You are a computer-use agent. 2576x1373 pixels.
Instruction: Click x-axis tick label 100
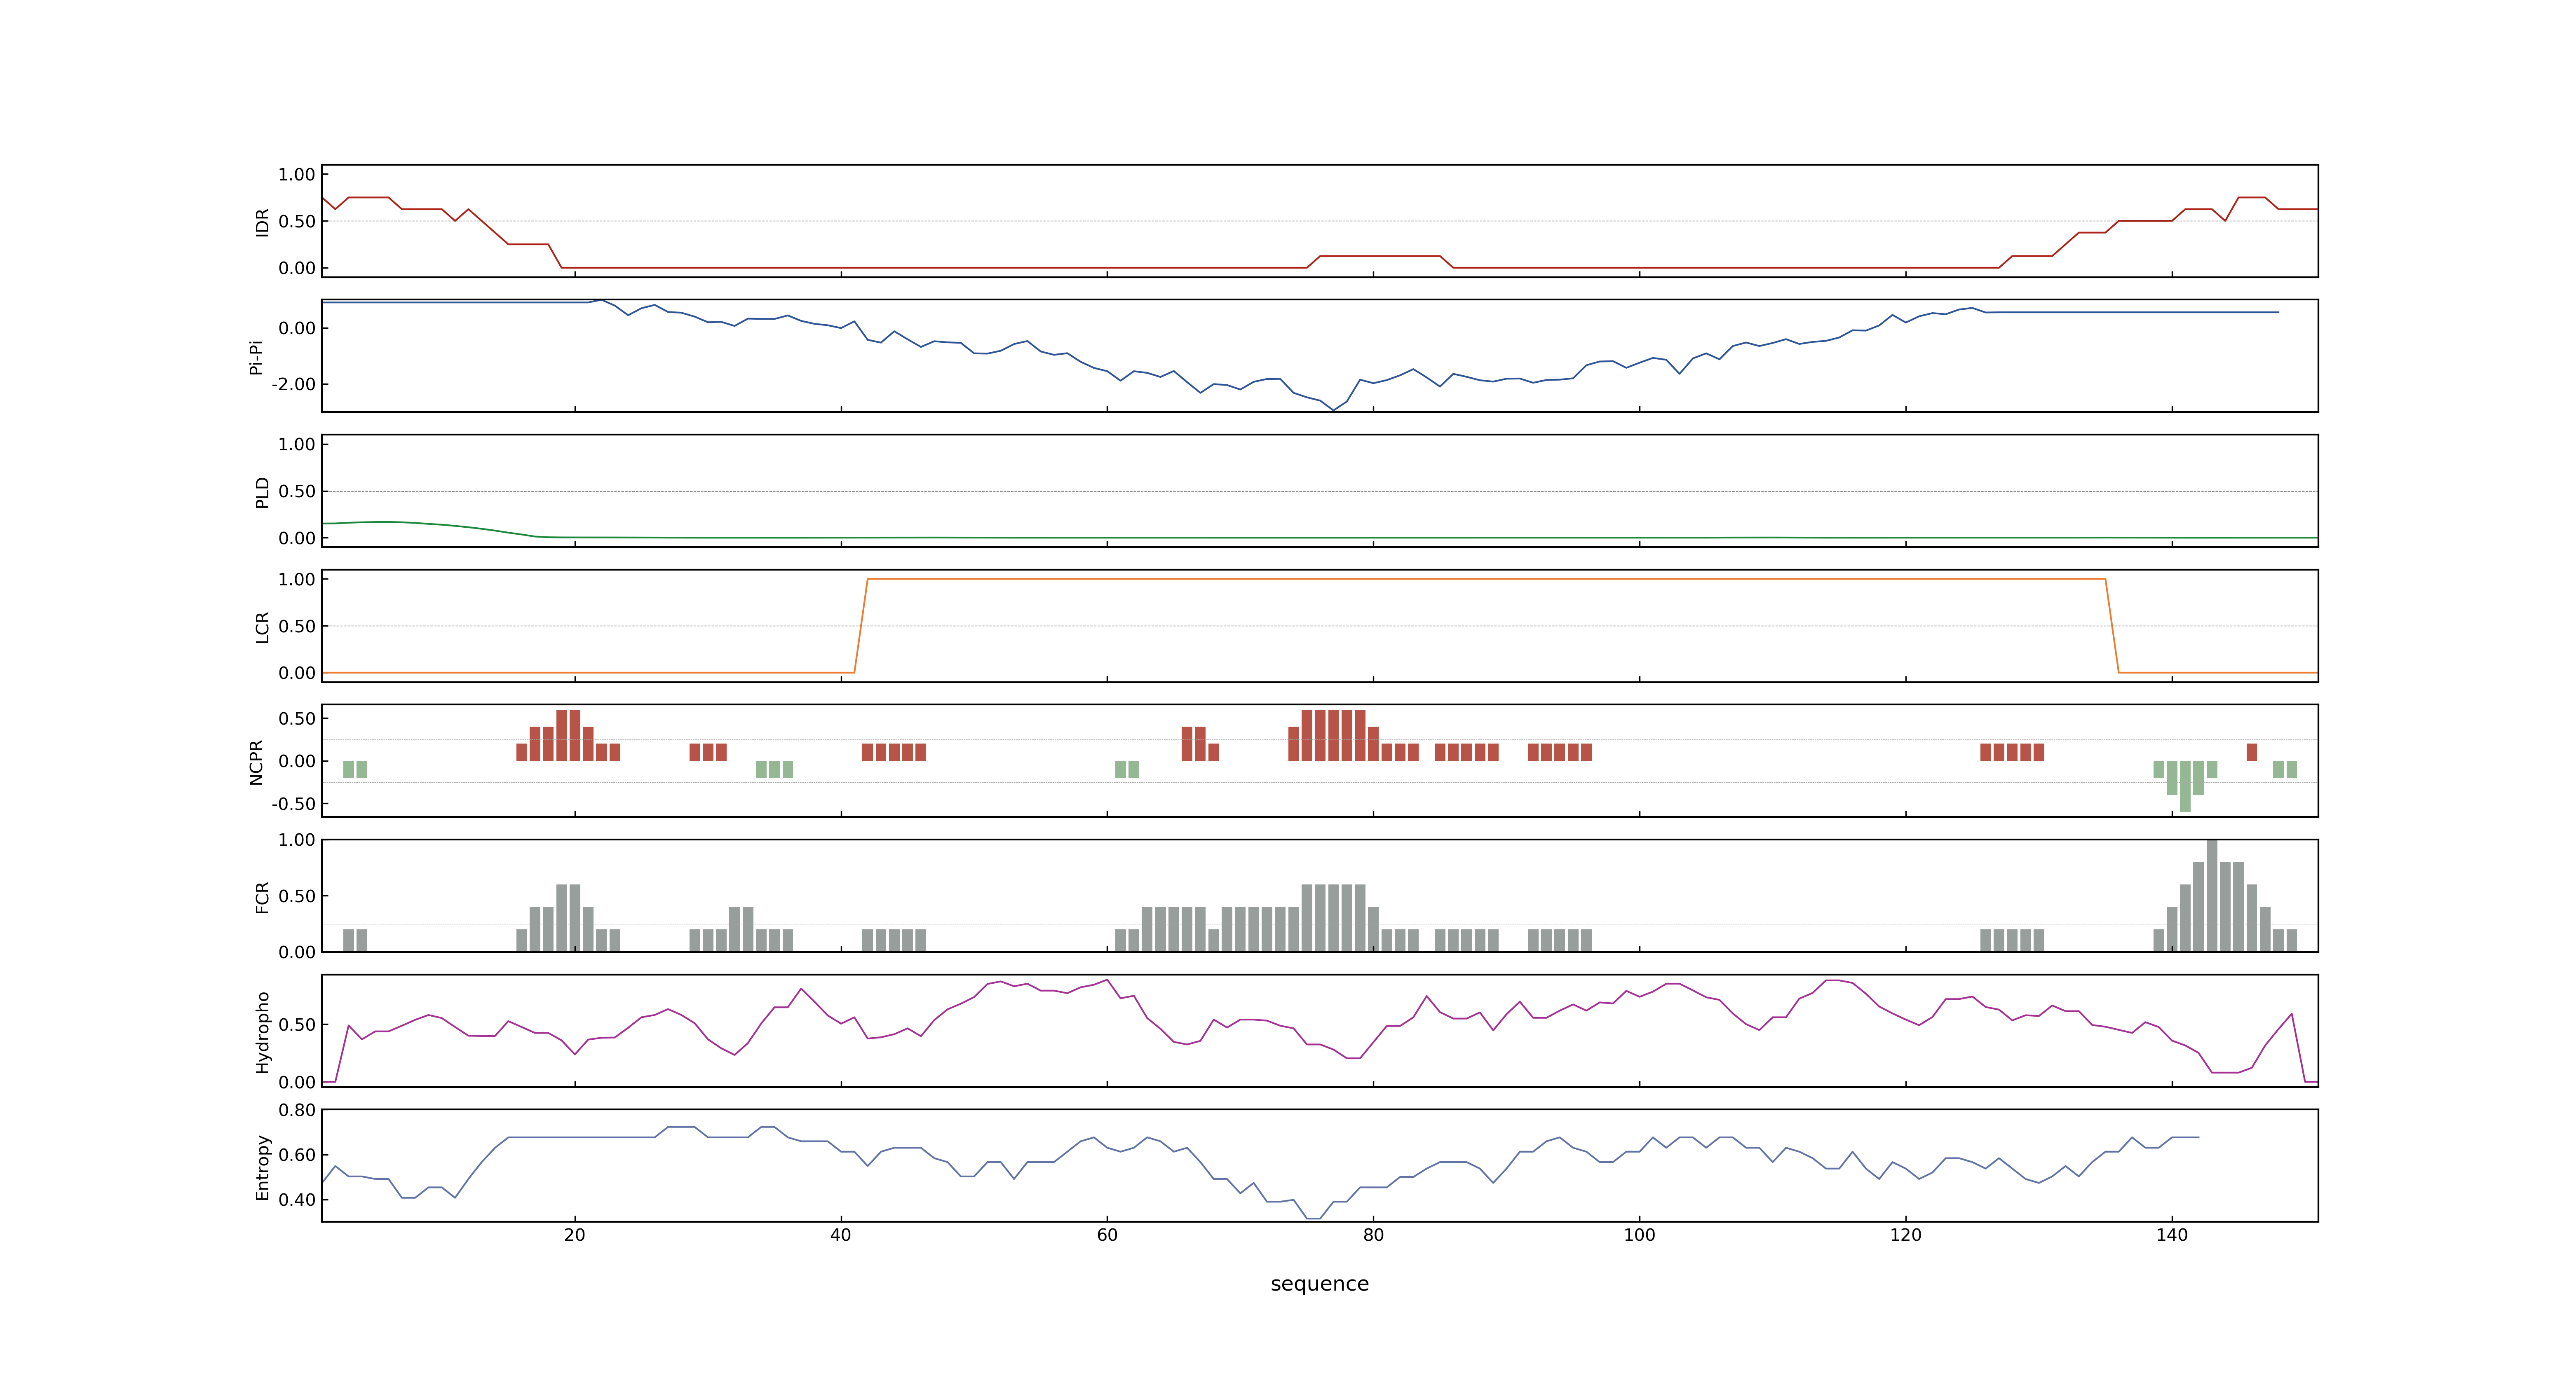coord(1639,1235)
